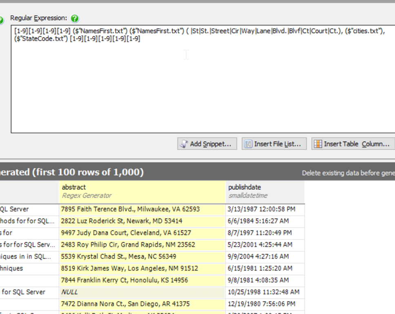Select the publishdate column header

(264, 191)
